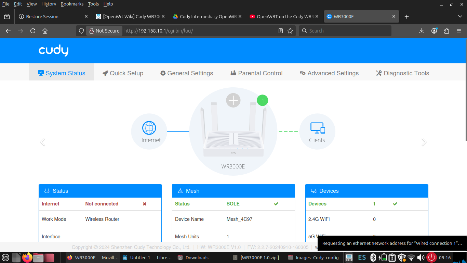Click inside the Search field

tap(345, 31)
